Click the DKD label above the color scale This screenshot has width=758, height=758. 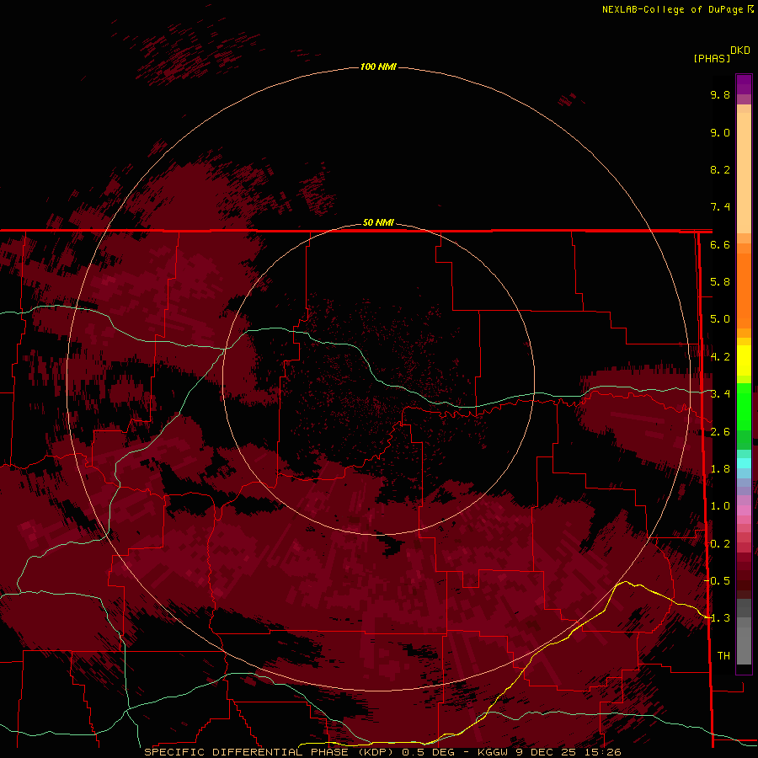click(x=740, y=51)
